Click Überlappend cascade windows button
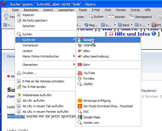 click(140, 17)
